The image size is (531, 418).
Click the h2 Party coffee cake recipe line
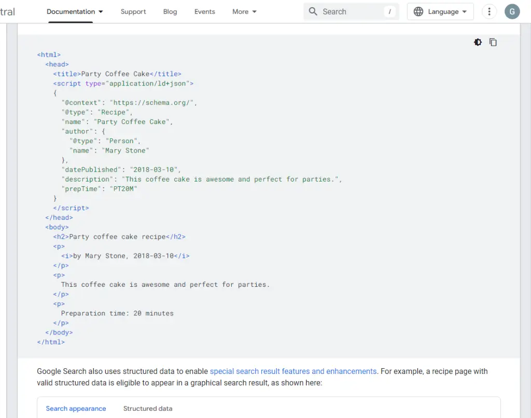coord(119,237)
